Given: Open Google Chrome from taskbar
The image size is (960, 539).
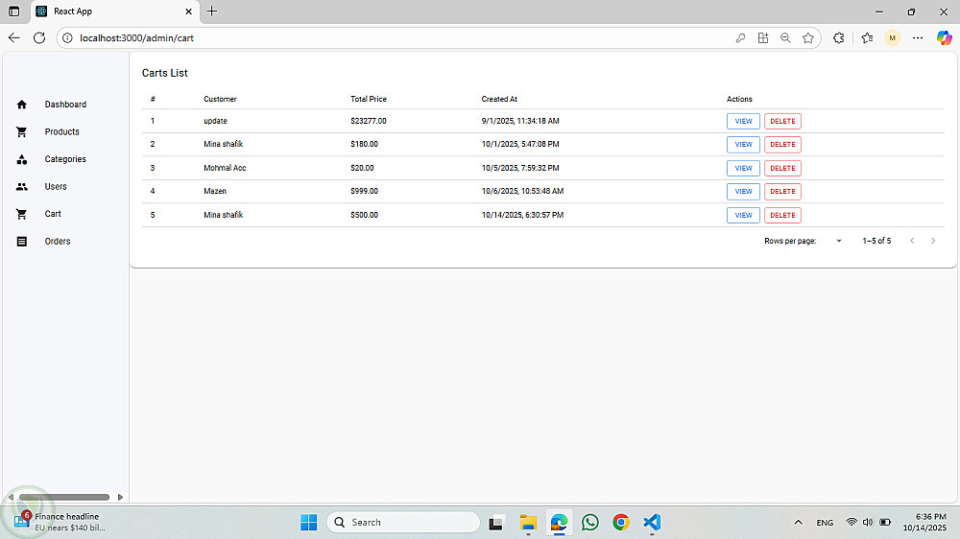Looking at the screenshot, I should (621, 523).
